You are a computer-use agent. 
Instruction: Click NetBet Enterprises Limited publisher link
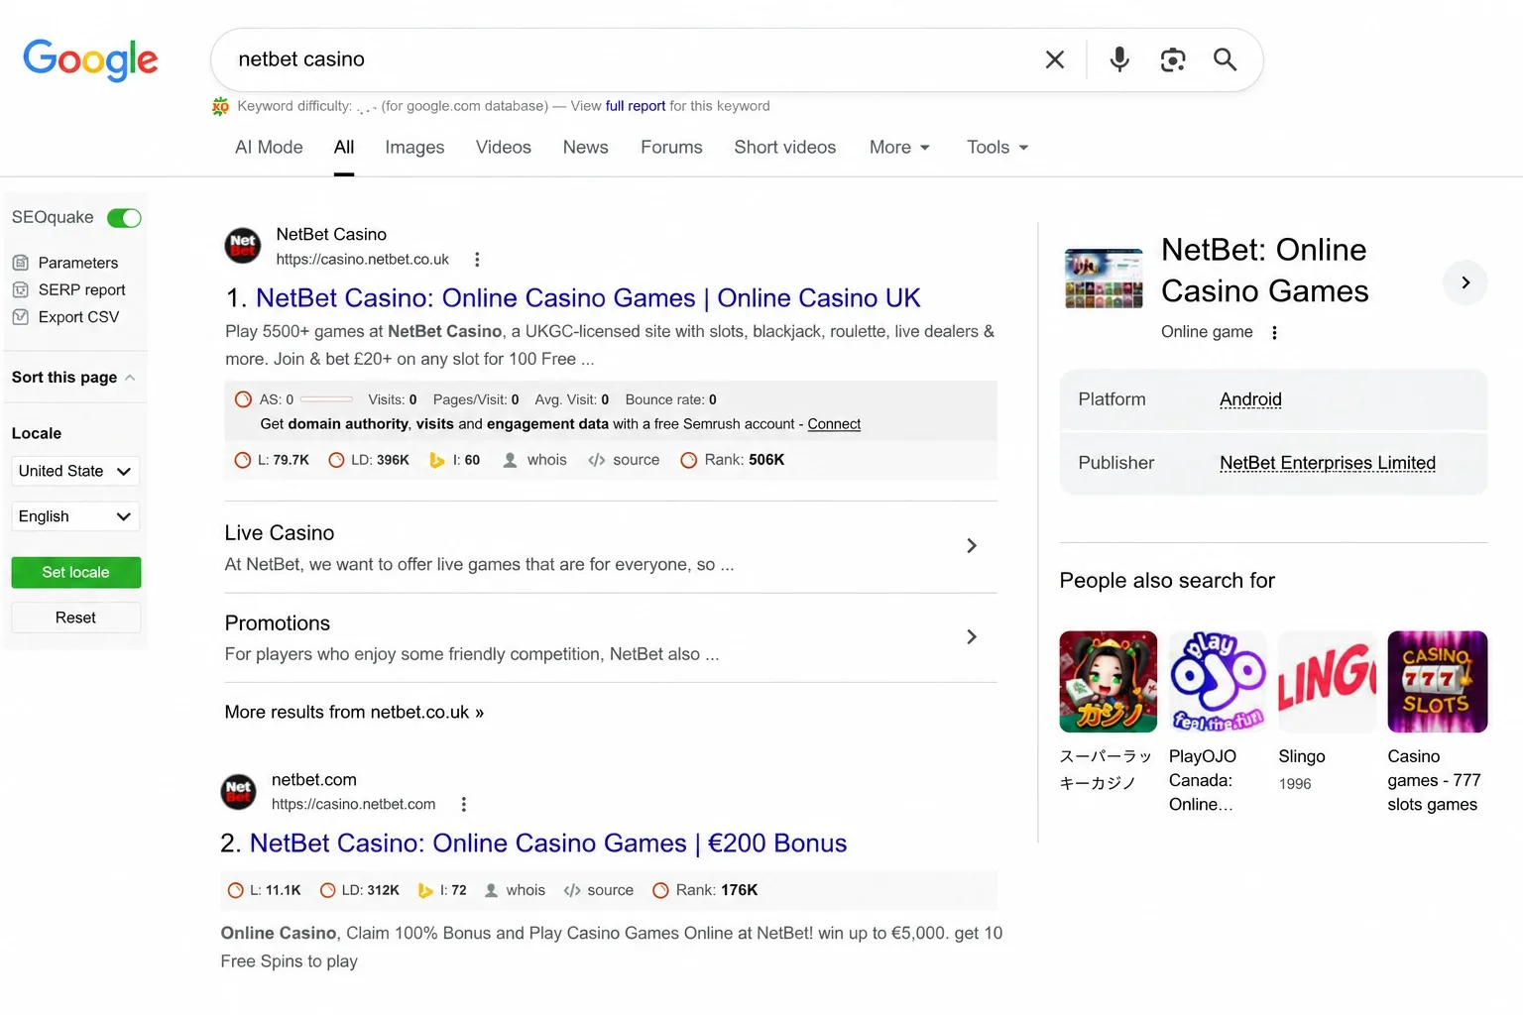1328,463
